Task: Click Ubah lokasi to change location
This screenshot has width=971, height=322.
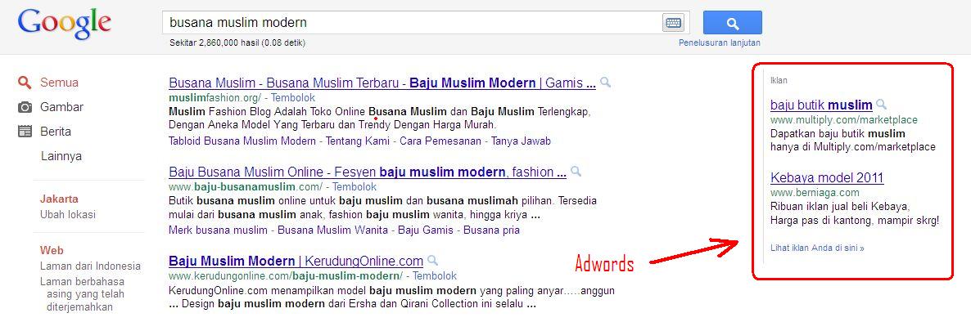Action: (67, 214)
